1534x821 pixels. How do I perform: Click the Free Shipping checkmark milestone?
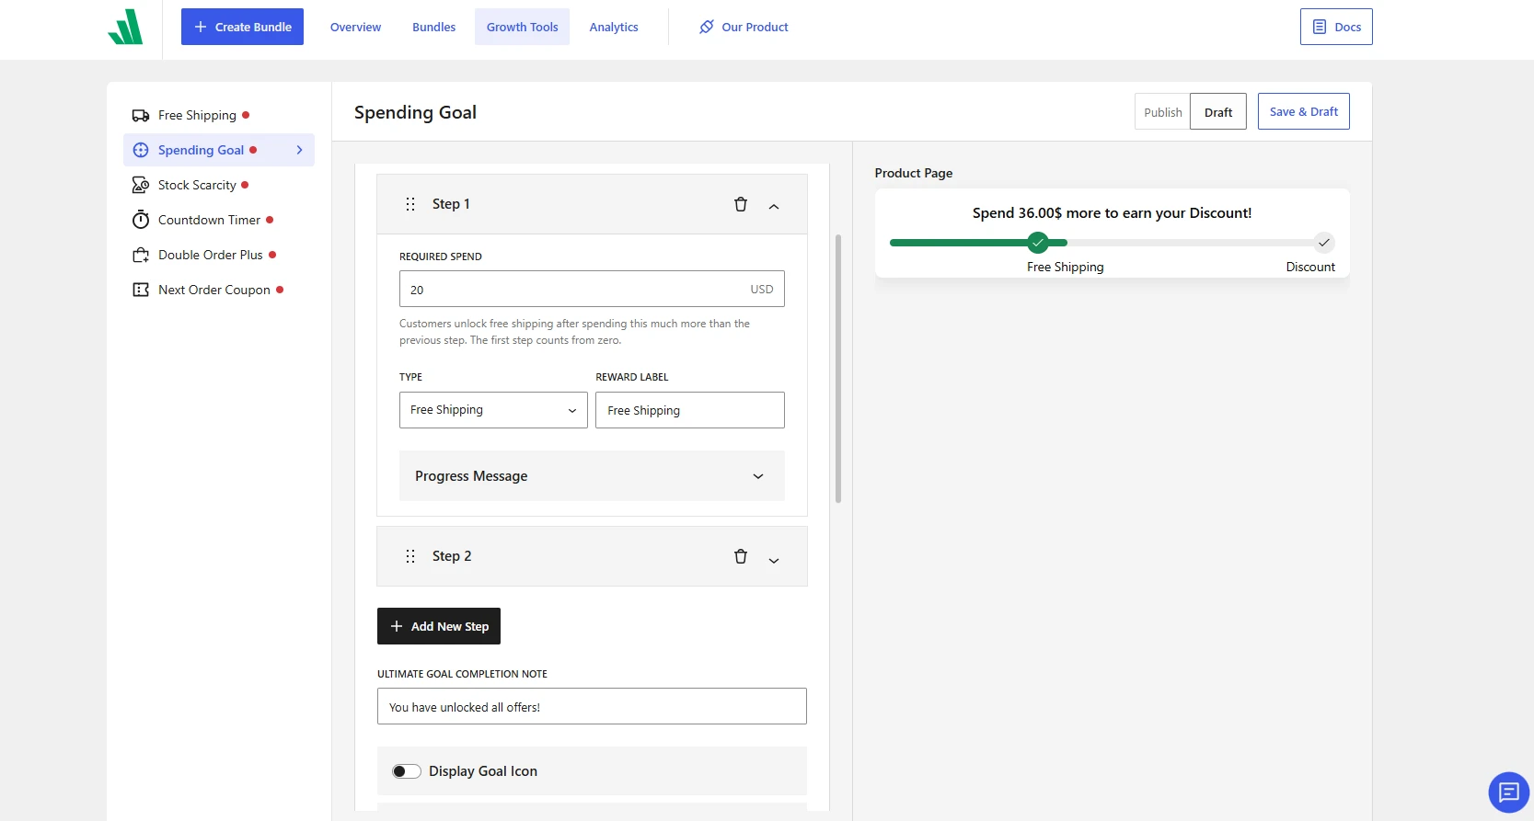1038,243
